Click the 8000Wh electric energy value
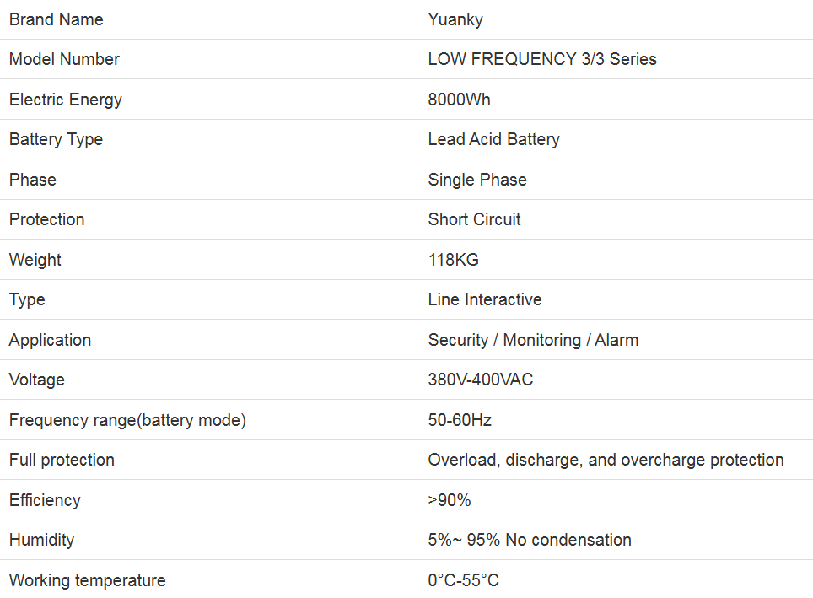The width and height of the screenshot is (813, 598). [459, 100]
